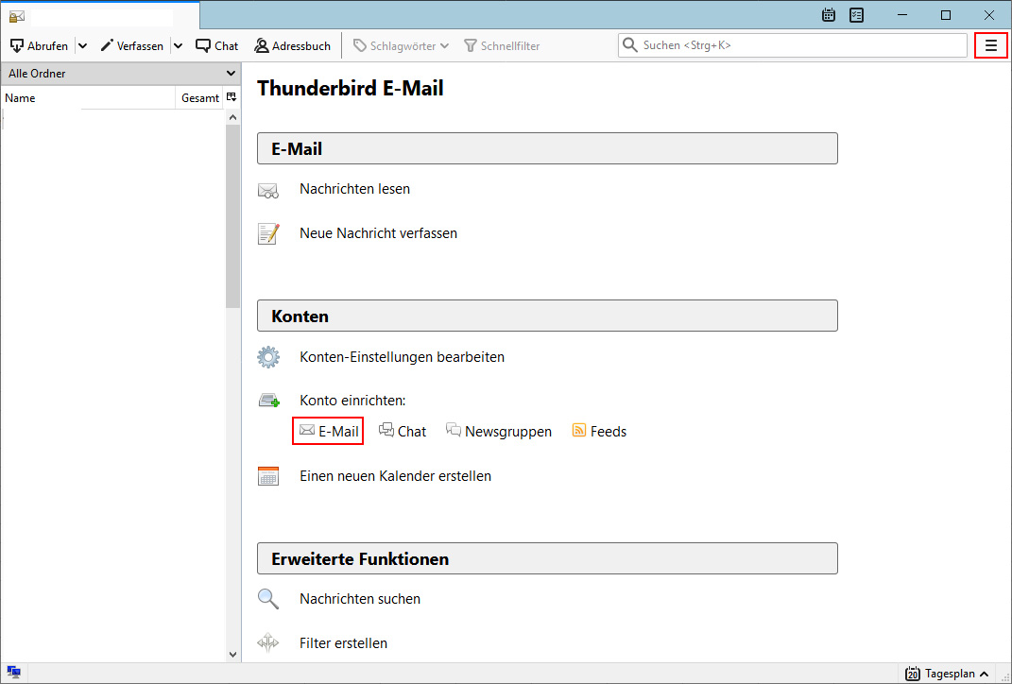Open the Alle Ordner folder view dropdown
The height and width of the screenshot is (684, 1012).
[121, 74]
